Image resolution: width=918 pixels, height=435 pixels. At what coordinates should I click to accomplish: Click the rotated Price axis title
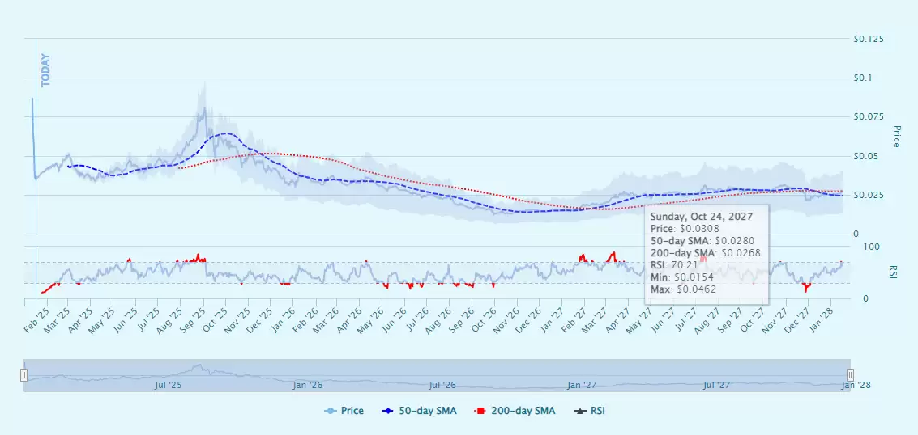[x=896, y=136]
